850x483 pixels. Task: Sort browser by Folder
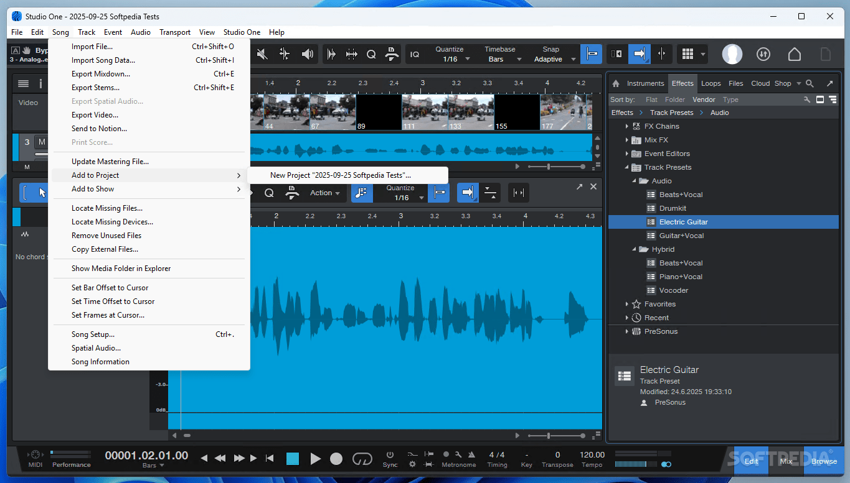(674, 99)
